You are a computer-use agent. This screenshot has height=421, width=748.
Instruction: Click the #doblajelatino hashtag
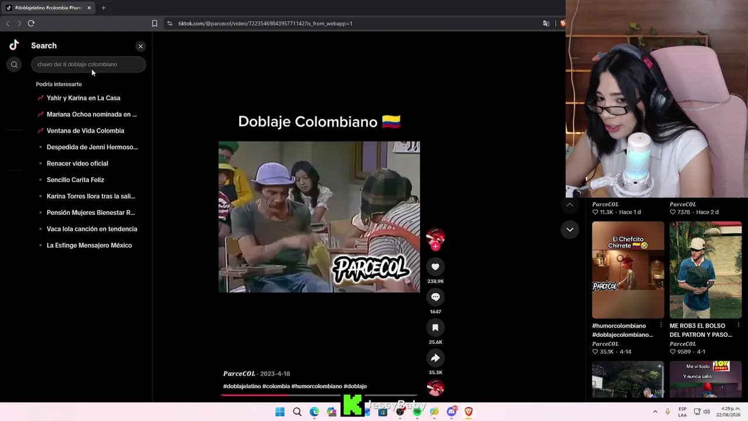coord(242,387)
